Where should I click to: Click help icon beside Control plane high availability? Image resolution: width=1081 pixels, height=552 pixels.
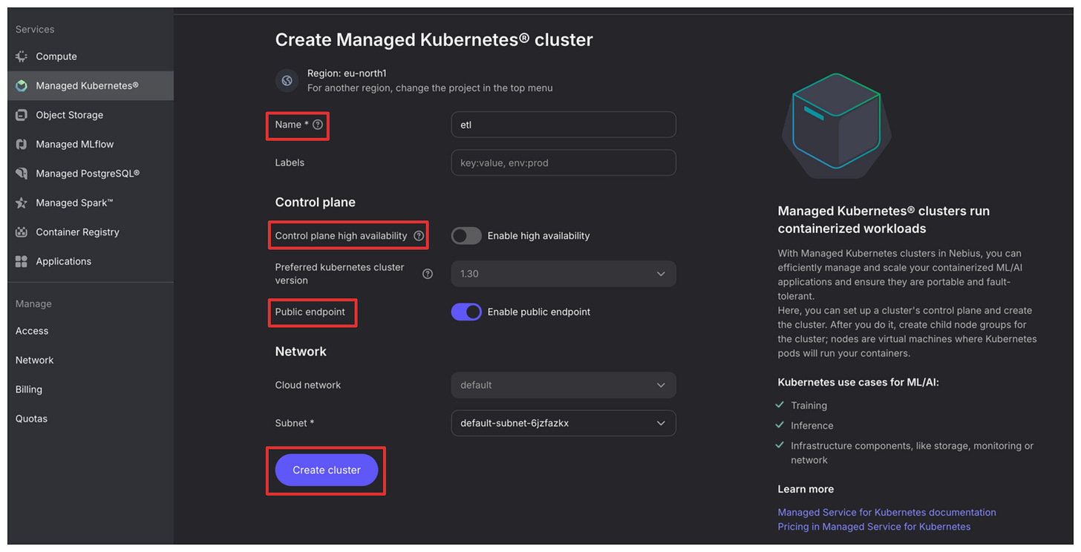tap(419, 236)
